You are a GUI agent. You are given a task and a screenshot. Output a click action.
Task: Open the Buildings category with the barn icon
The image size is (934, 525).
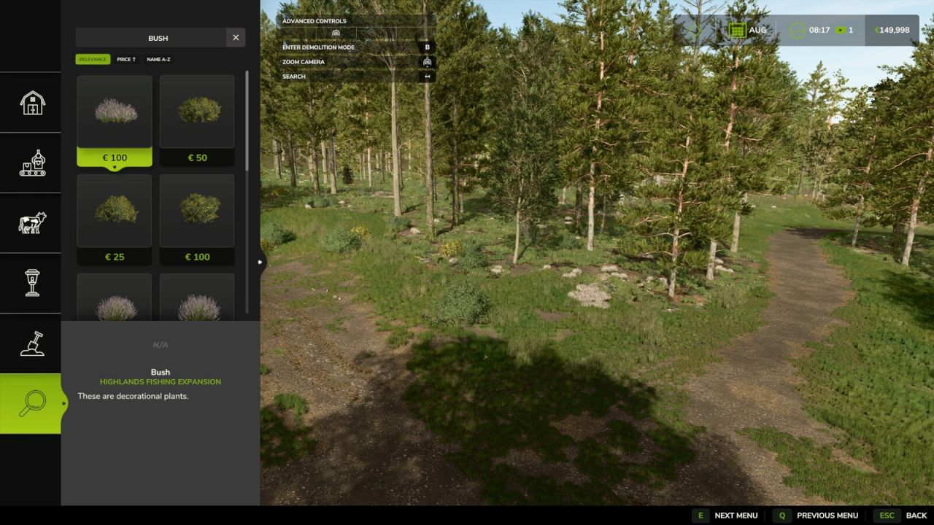(30, 103)
